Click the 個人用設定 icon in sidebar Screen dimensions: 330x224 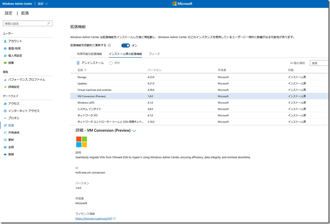(5, 56)
